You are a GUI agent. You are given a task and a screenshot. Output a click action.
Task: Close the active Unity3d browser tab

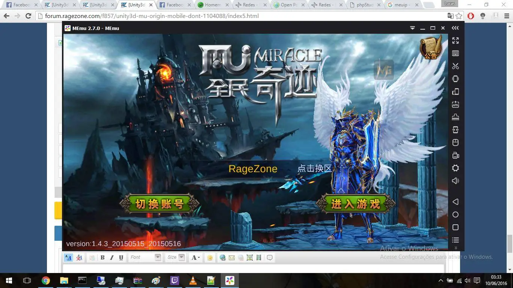[x=151, y=5]
